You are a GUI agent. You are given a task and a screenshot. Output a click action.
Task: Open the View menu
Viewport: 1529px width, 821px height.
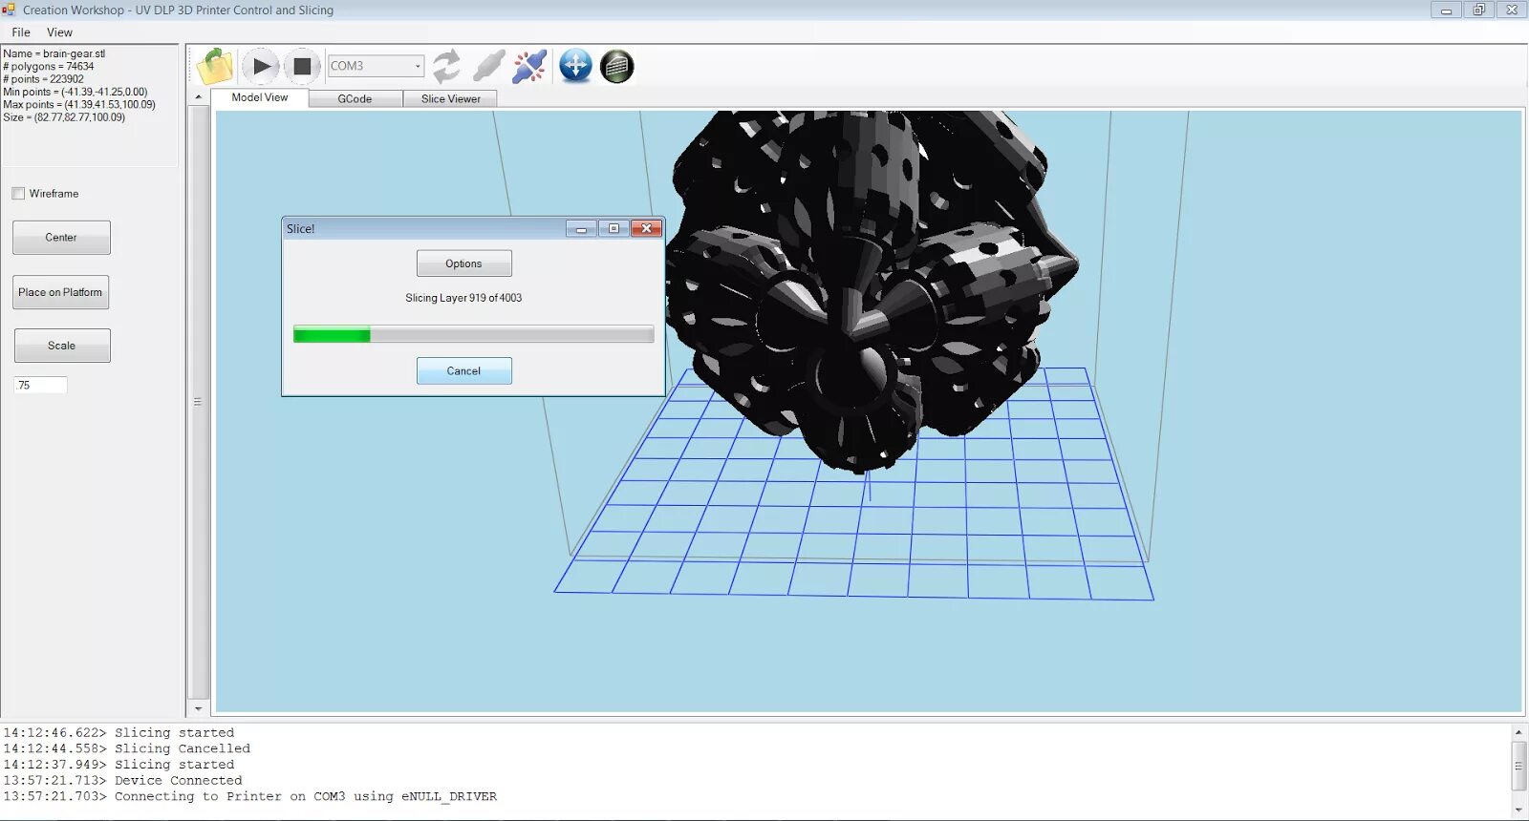click(x=59, y=32)
